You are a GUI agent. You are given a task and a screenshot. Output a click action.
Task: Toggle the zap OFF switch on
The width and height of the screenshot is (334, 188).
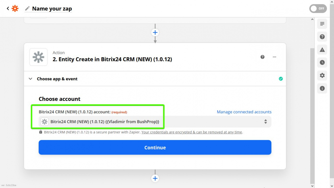point(318,9)
